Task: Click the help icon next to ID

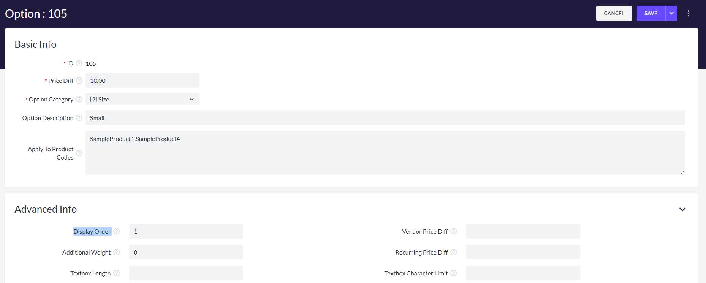Action: tap(79, 63)
